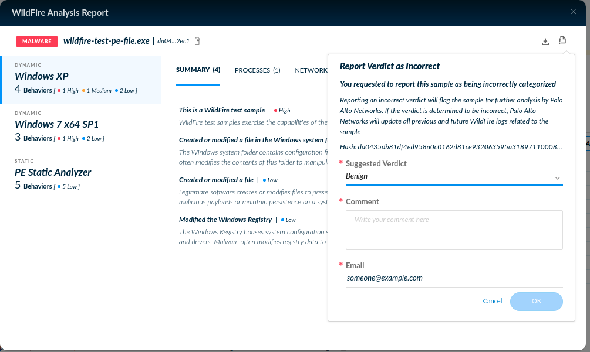The height and width of the screenshot is (352, 590).
Task: Click 'This is a WildFire test sample' behavior
Action: pos(222,110)
